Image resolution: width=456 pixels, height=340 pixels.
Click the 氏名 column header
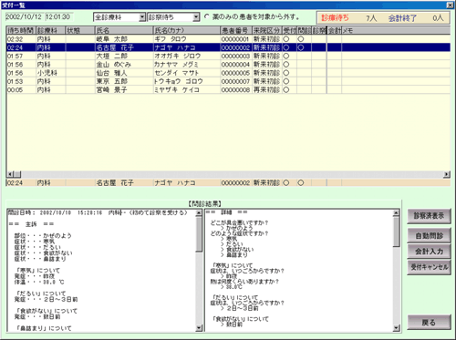point(124,30)
